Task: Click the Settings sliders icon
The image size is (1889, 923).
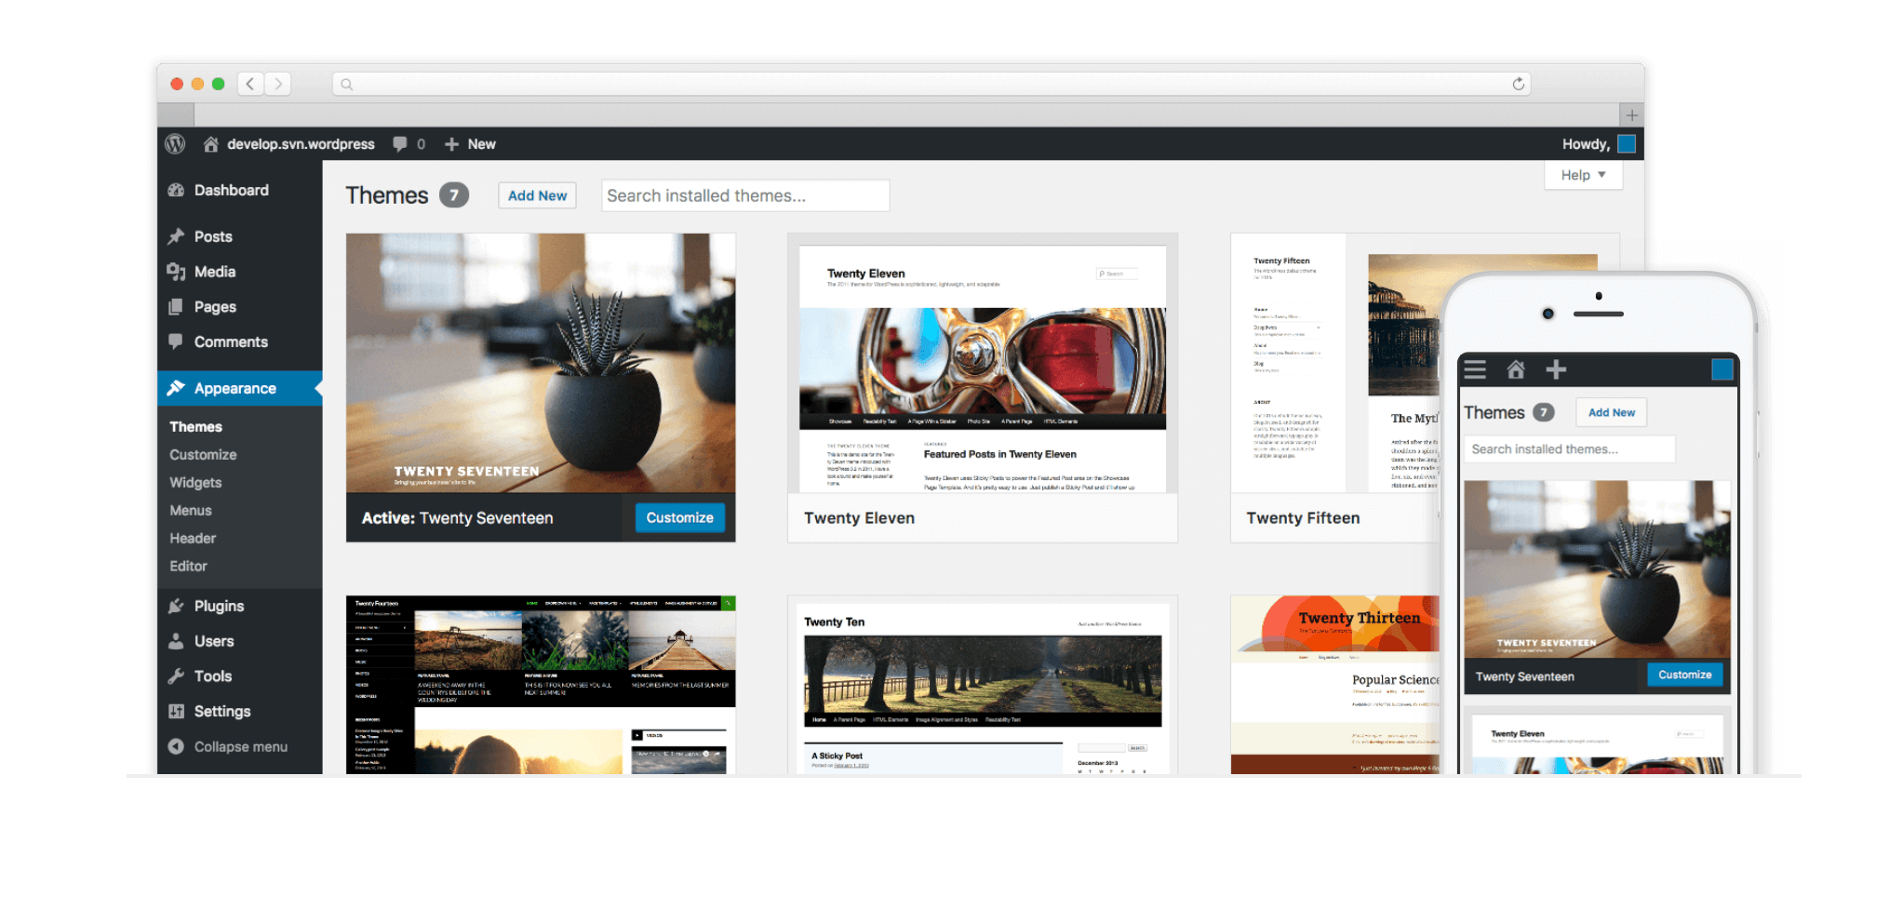Action: (x=176, y=711)
